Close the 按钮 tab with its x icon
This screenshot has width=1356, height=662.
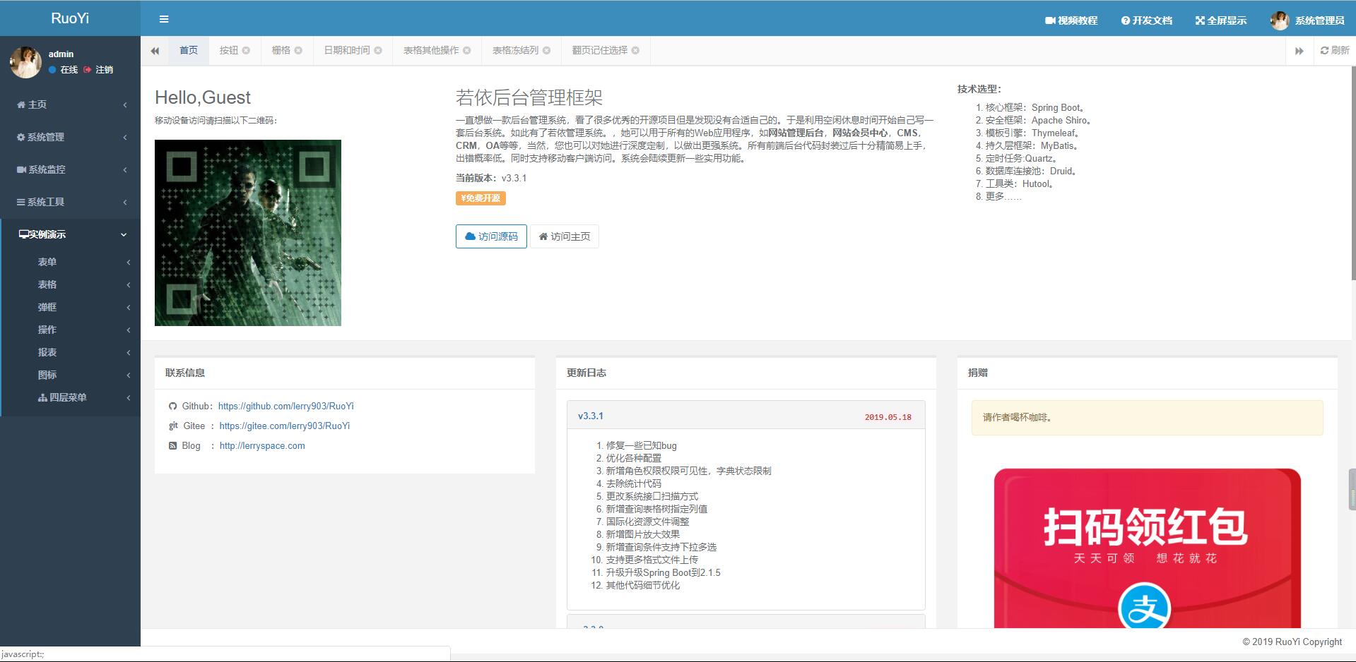pos(246,50)
